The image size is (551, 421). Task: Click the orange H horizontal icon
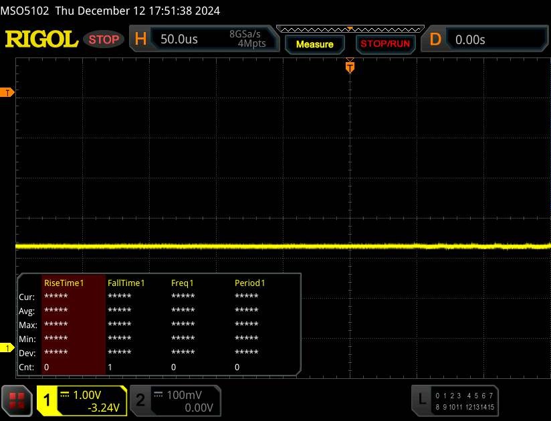coord(140,39)
